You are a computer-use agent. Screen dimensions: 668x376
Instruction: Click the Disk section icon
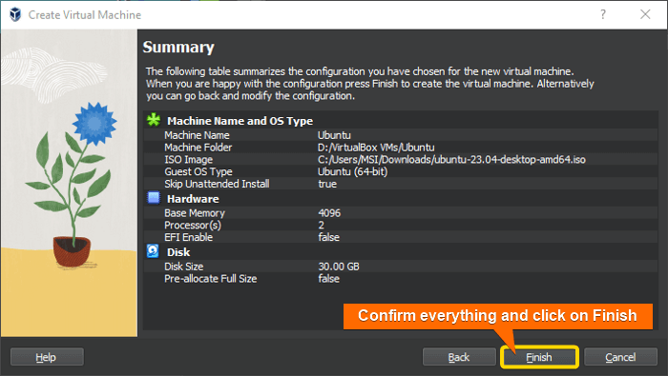153,251
